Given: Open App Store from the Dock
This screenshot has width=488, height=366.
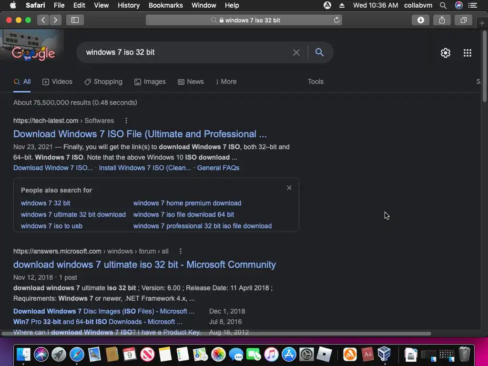Looking at the screenshot, I should (289, 354).
